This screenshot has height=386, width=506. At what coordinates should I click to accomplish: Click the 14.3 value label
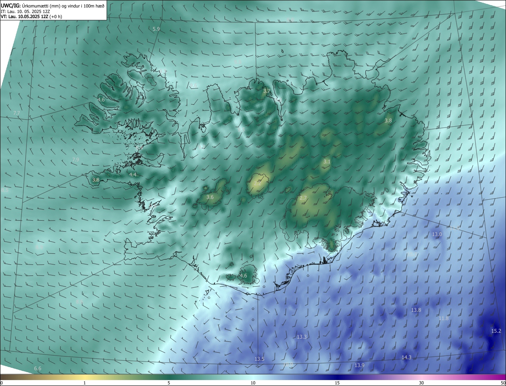tap(406, 358)
